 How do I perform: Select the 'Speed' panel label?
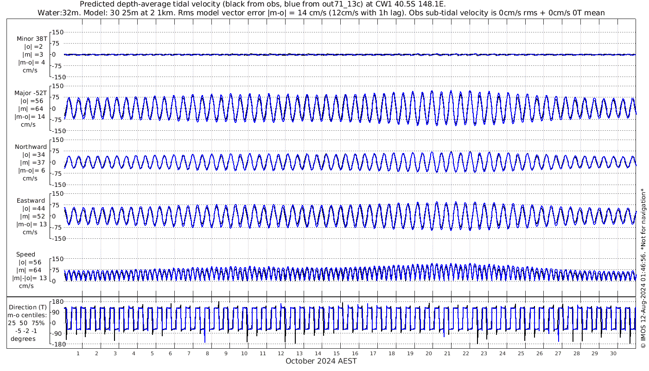[x=25, y=255]
